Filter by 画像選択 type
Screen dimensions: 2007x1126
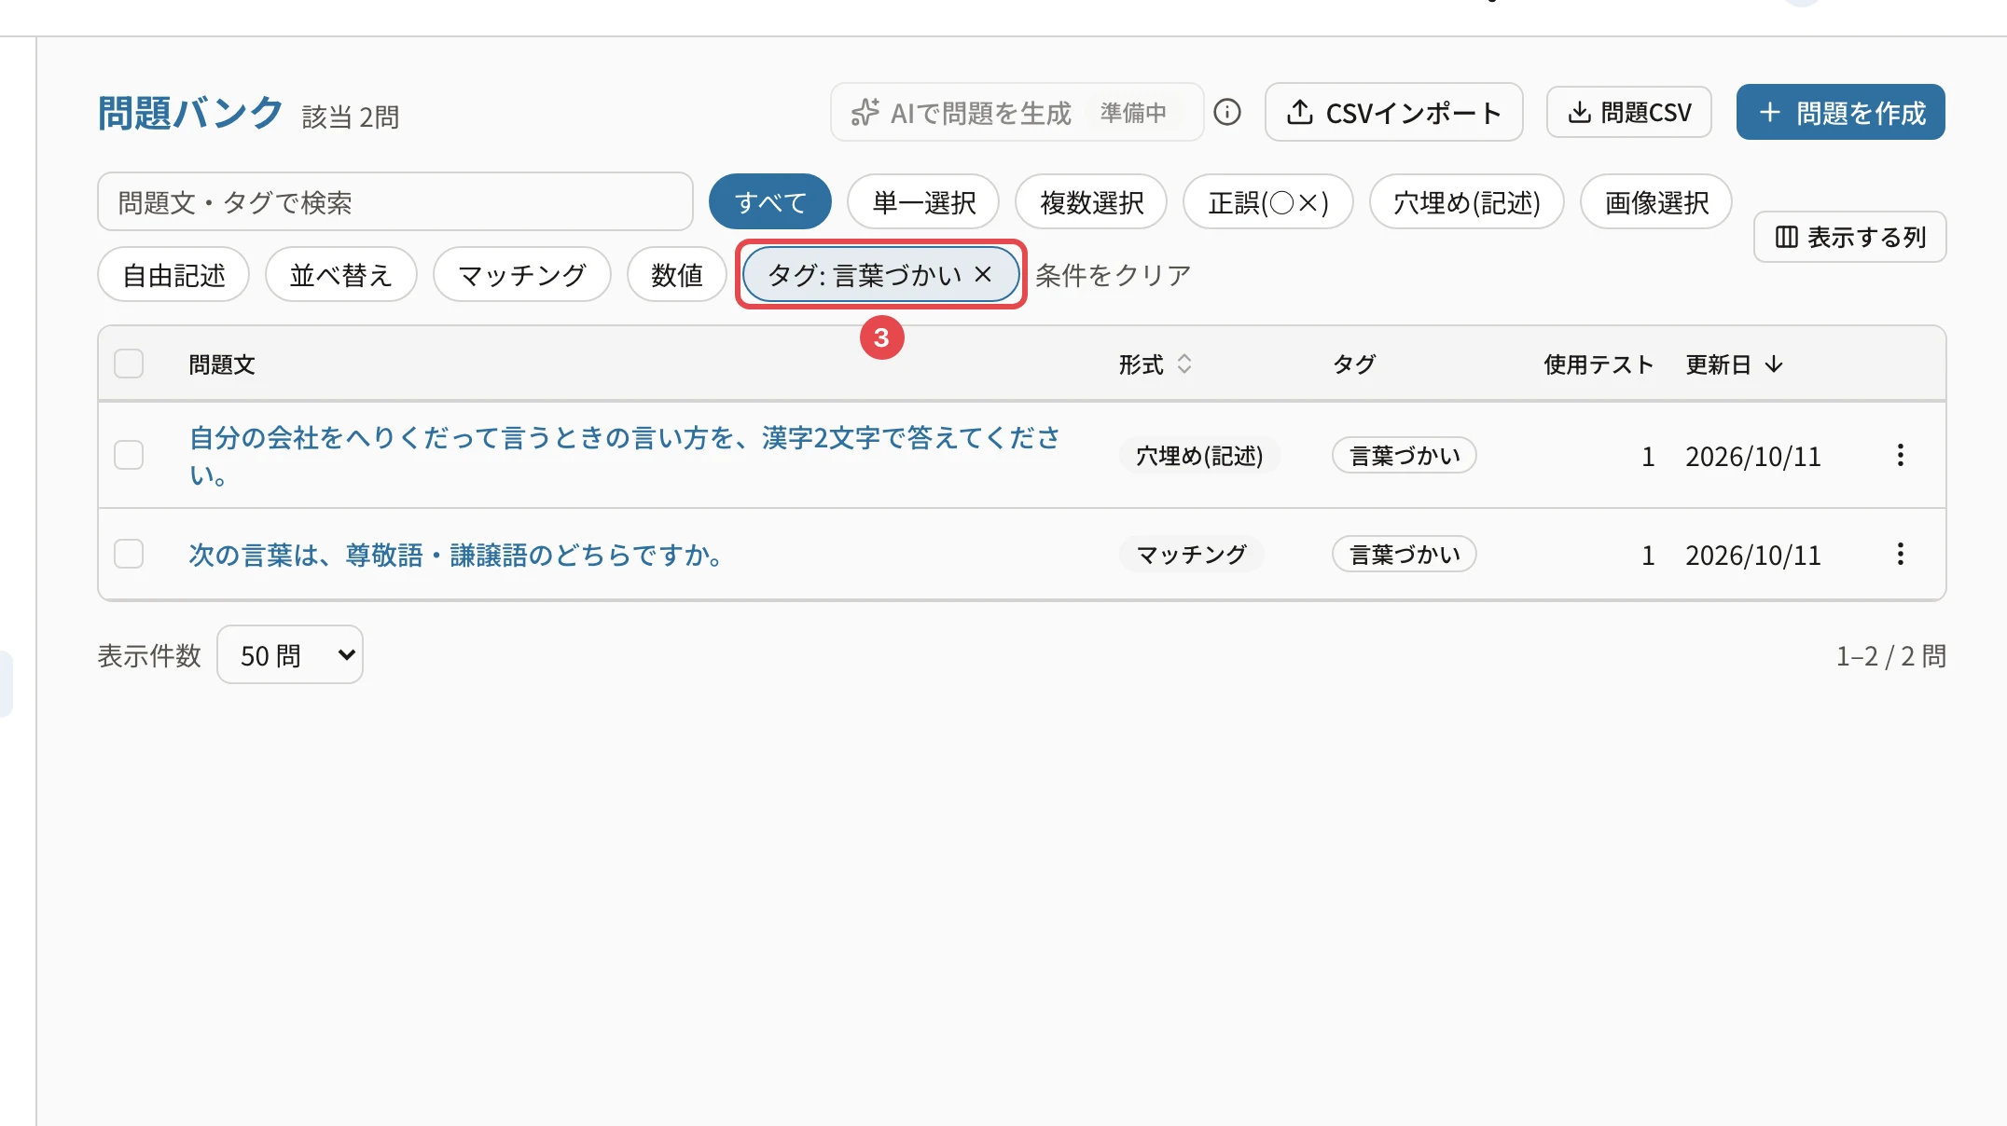point(1656,201)
